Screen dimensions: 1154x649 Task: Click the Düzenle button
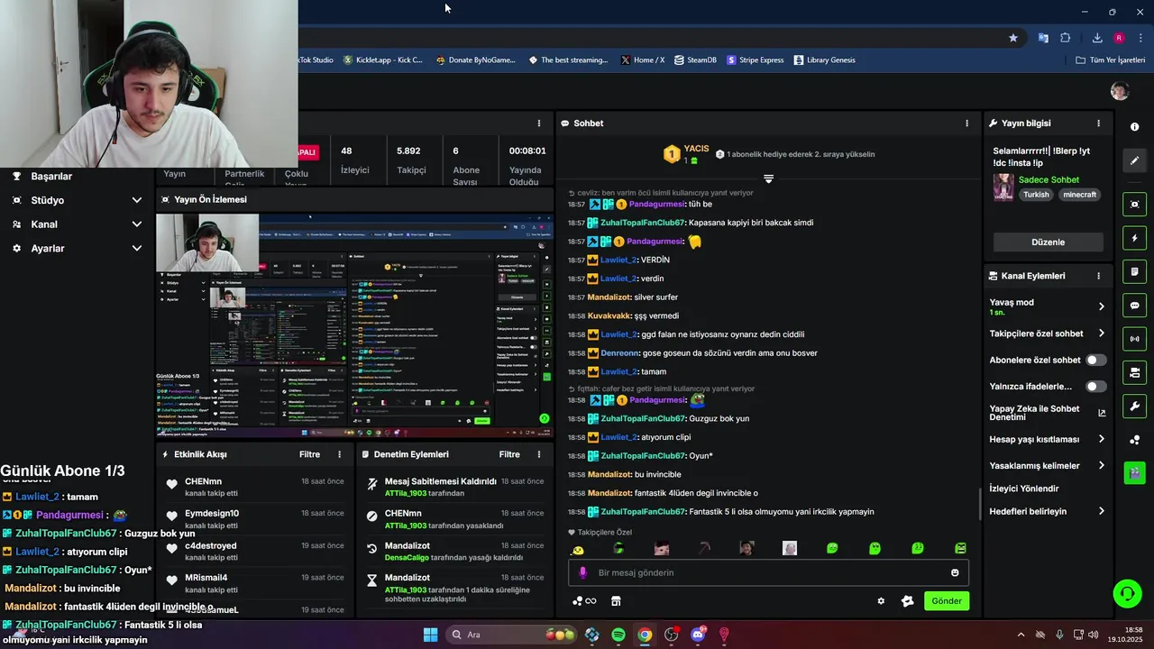[x=1048, y=242]
